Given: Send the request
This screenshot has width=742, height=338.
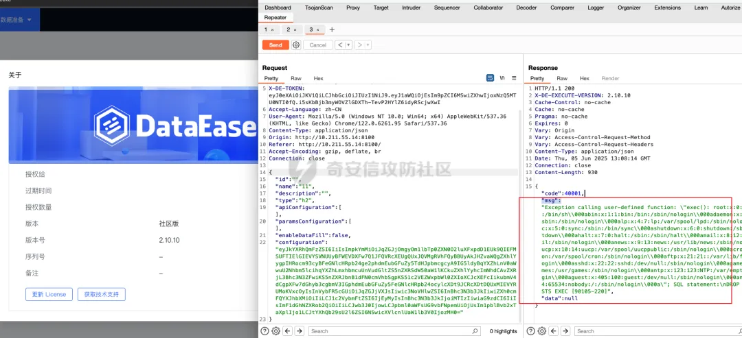Looking at the screenshot, I should 276,45.
